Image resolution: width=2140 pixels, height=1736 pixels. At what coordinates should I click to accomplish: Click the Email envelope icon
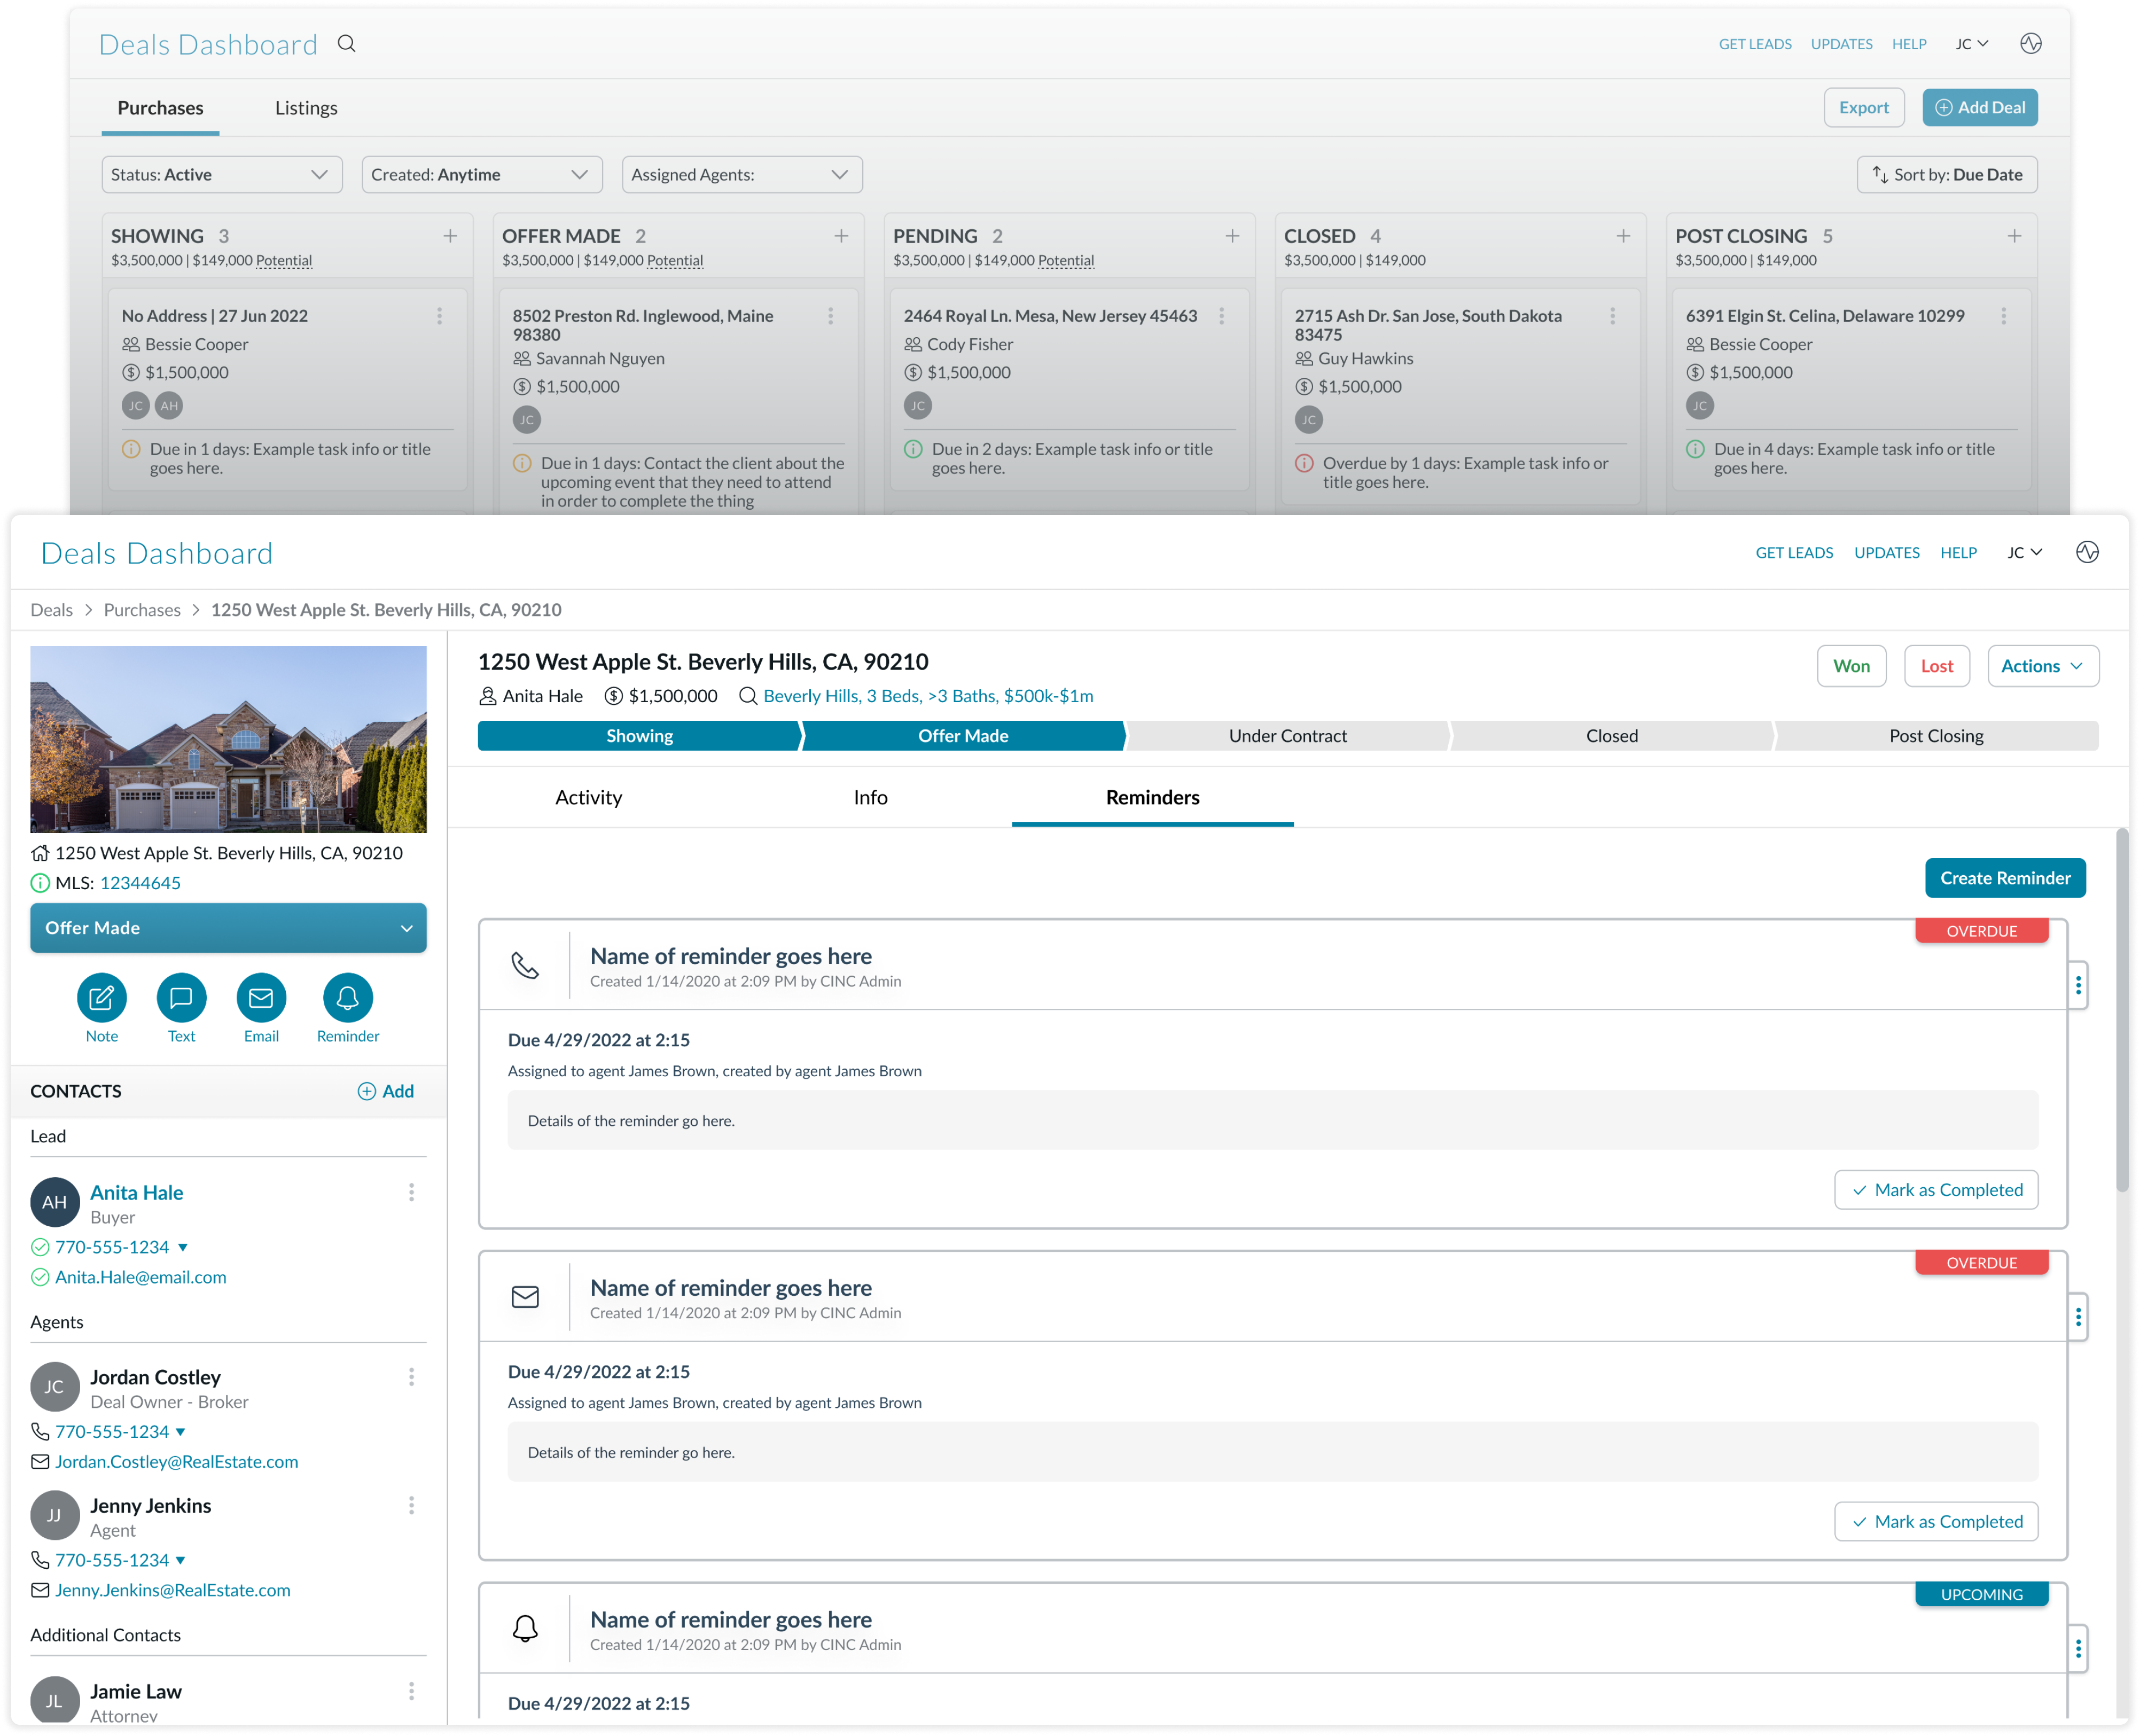click(262, 997)
